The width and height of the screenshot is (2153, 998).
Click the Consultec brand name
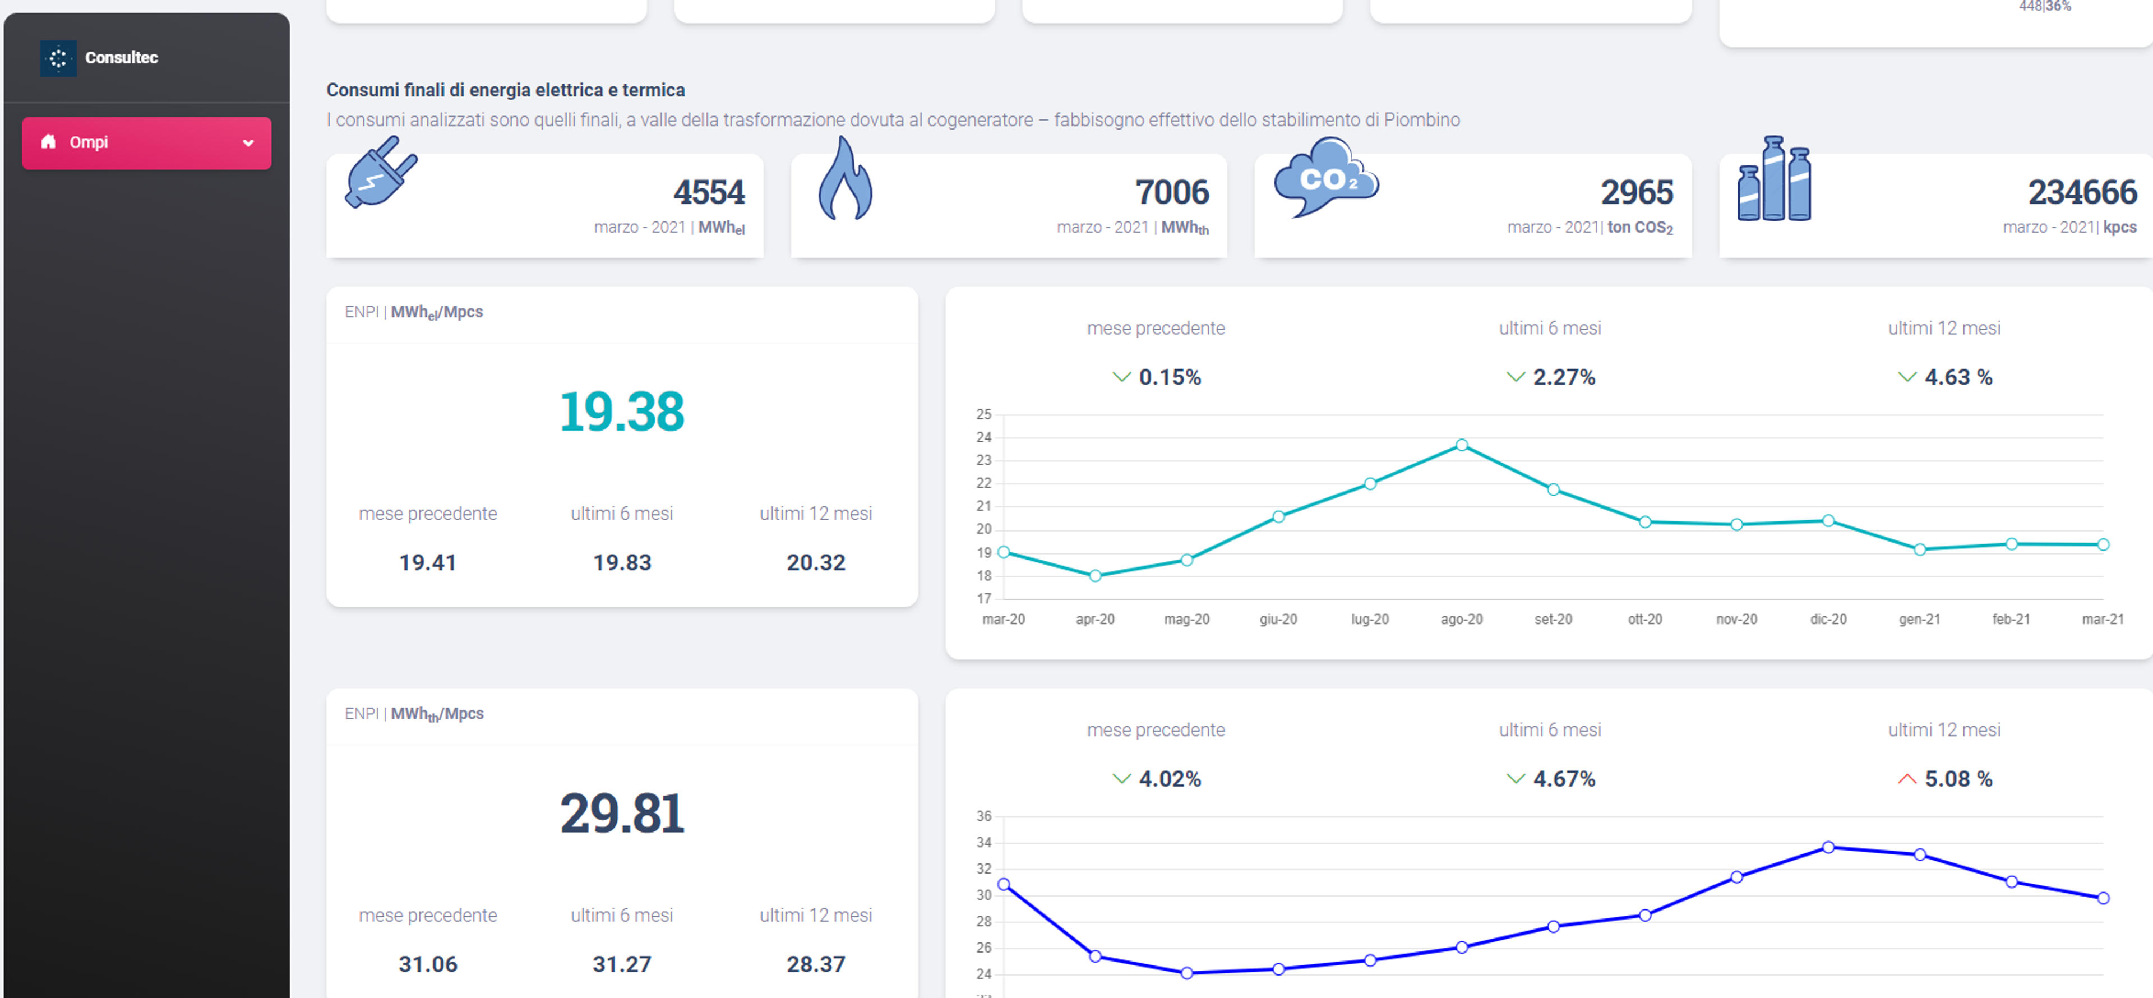click(x=121, y=58)
